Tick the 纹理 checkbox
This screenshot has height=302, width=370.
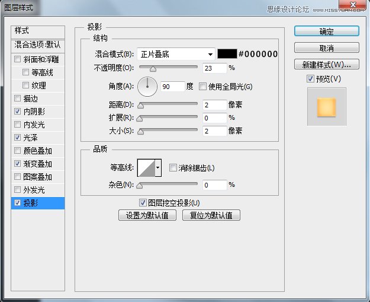pos(25,85)
